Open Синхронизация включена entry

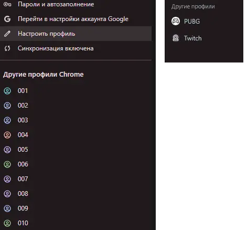[76, 48]
